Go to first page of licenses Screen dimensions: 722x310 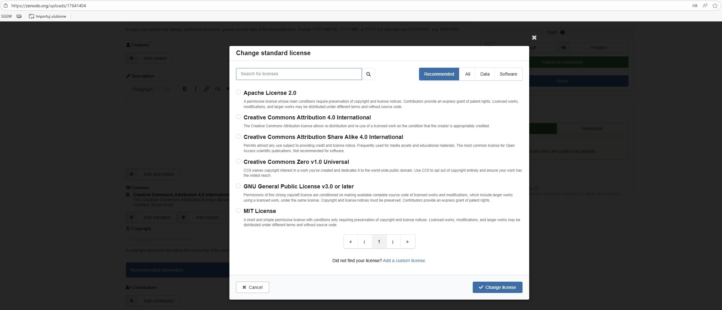351,242
